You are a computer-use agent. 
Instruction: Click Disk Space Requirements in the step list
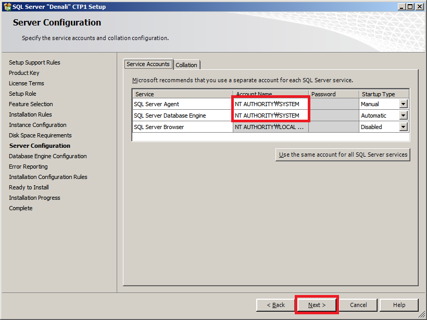[x=40, y=135]
